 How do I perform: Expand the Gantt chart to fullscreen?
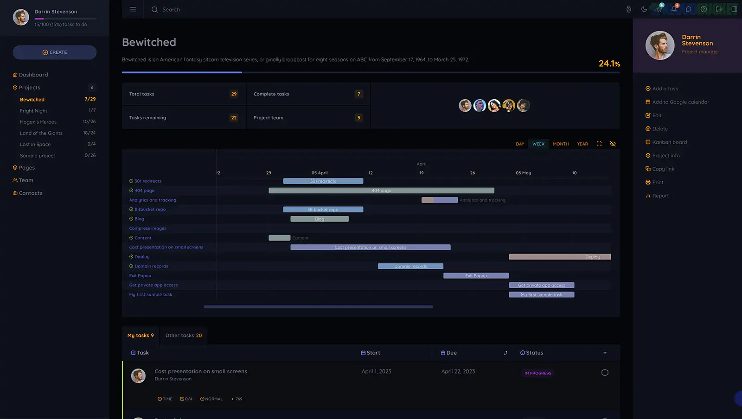pos(599,144)
